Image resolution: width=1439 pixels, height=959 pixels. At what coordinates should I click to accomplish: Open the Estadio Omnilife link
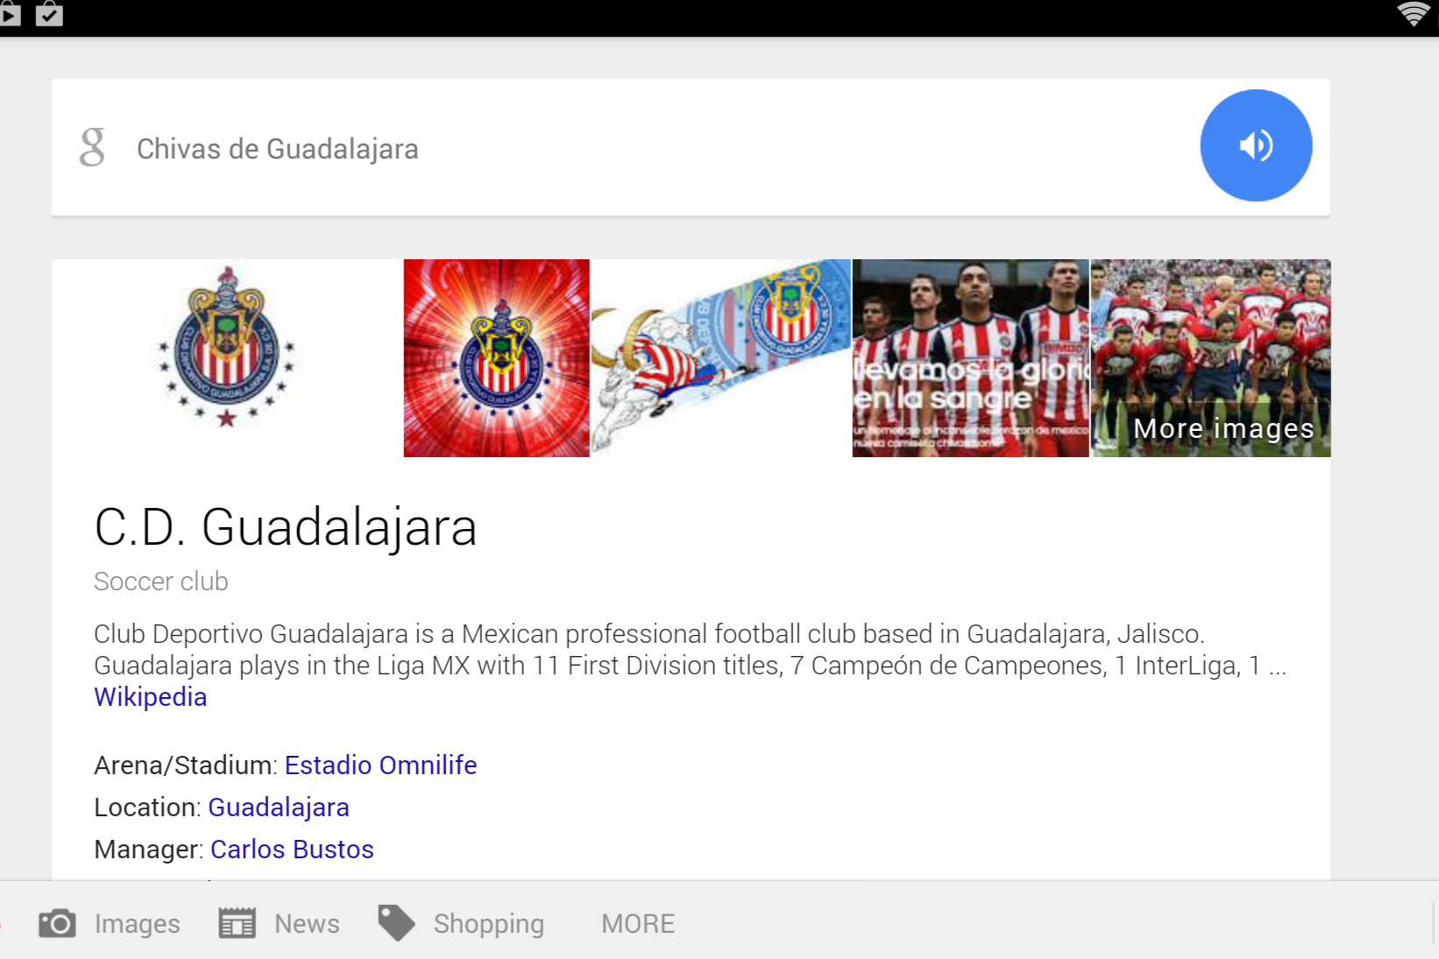pos(380,765)
